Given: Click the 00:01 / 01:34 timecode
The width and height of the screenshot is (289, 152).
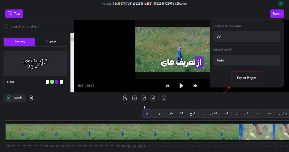Looking at the screenshot, I should (86, 86).
